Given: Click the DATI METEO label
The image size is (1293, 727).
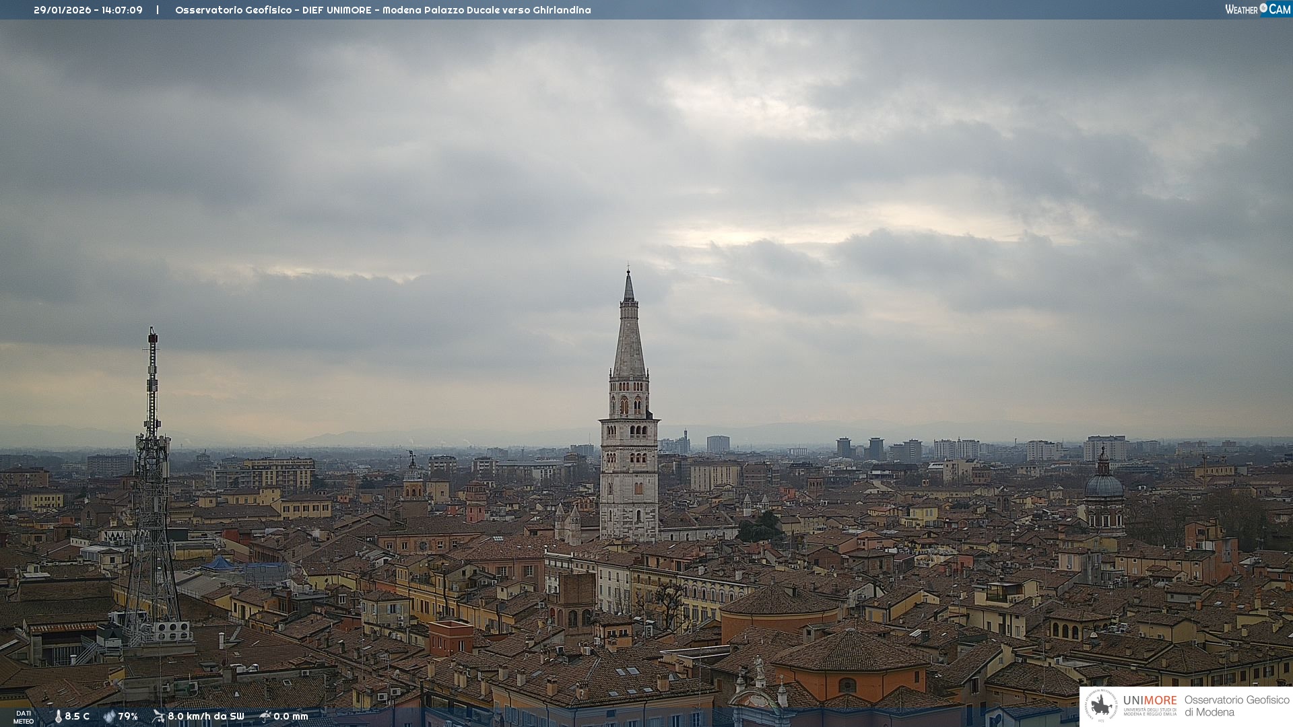Looking at the screenshot, I should click(x=24, y=717).
